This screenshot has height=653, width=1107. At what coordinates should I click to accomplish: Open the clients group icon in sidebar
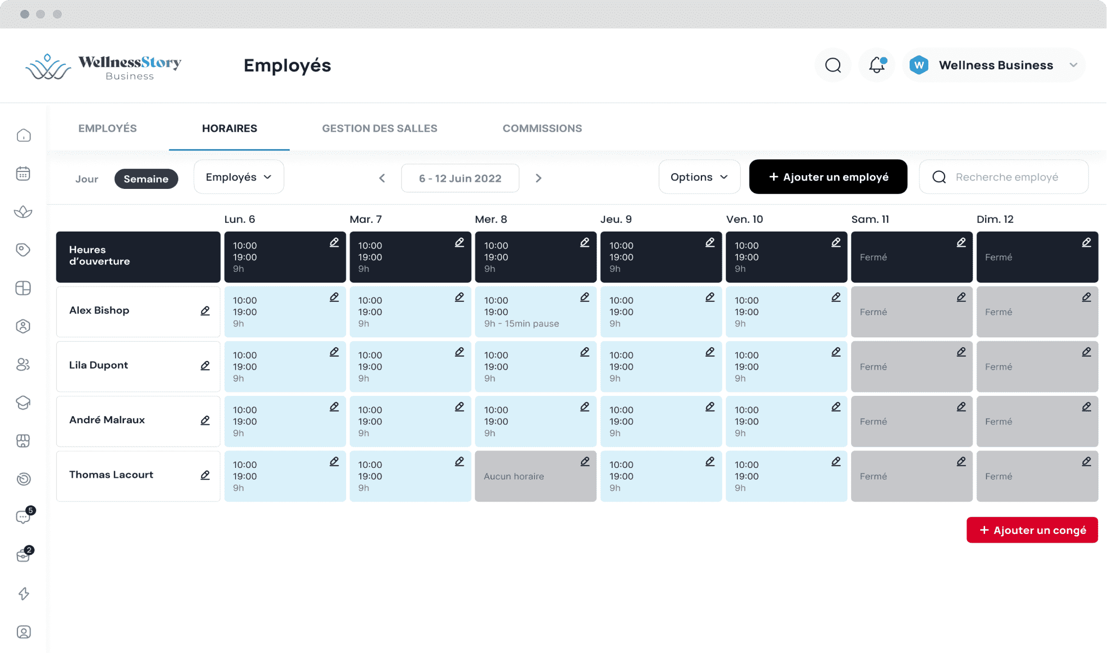click(x=24, y=365)
